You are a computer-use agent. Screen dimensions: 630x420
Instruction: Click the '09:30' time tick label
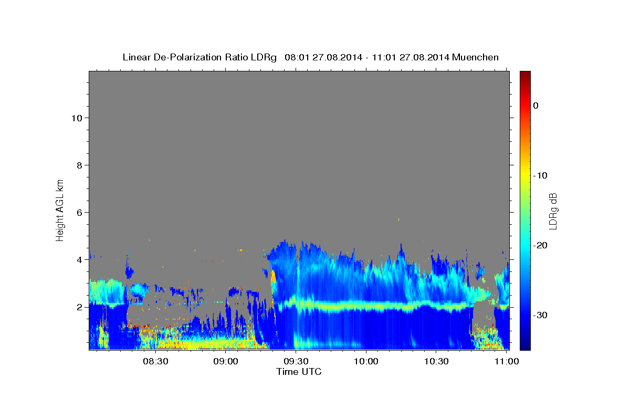(296, 362)
